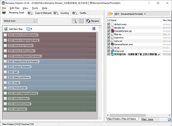Select the menu.ini file row
Image resolution: width=172 pixels, height=126 pixels.
(x=139, y=41)
